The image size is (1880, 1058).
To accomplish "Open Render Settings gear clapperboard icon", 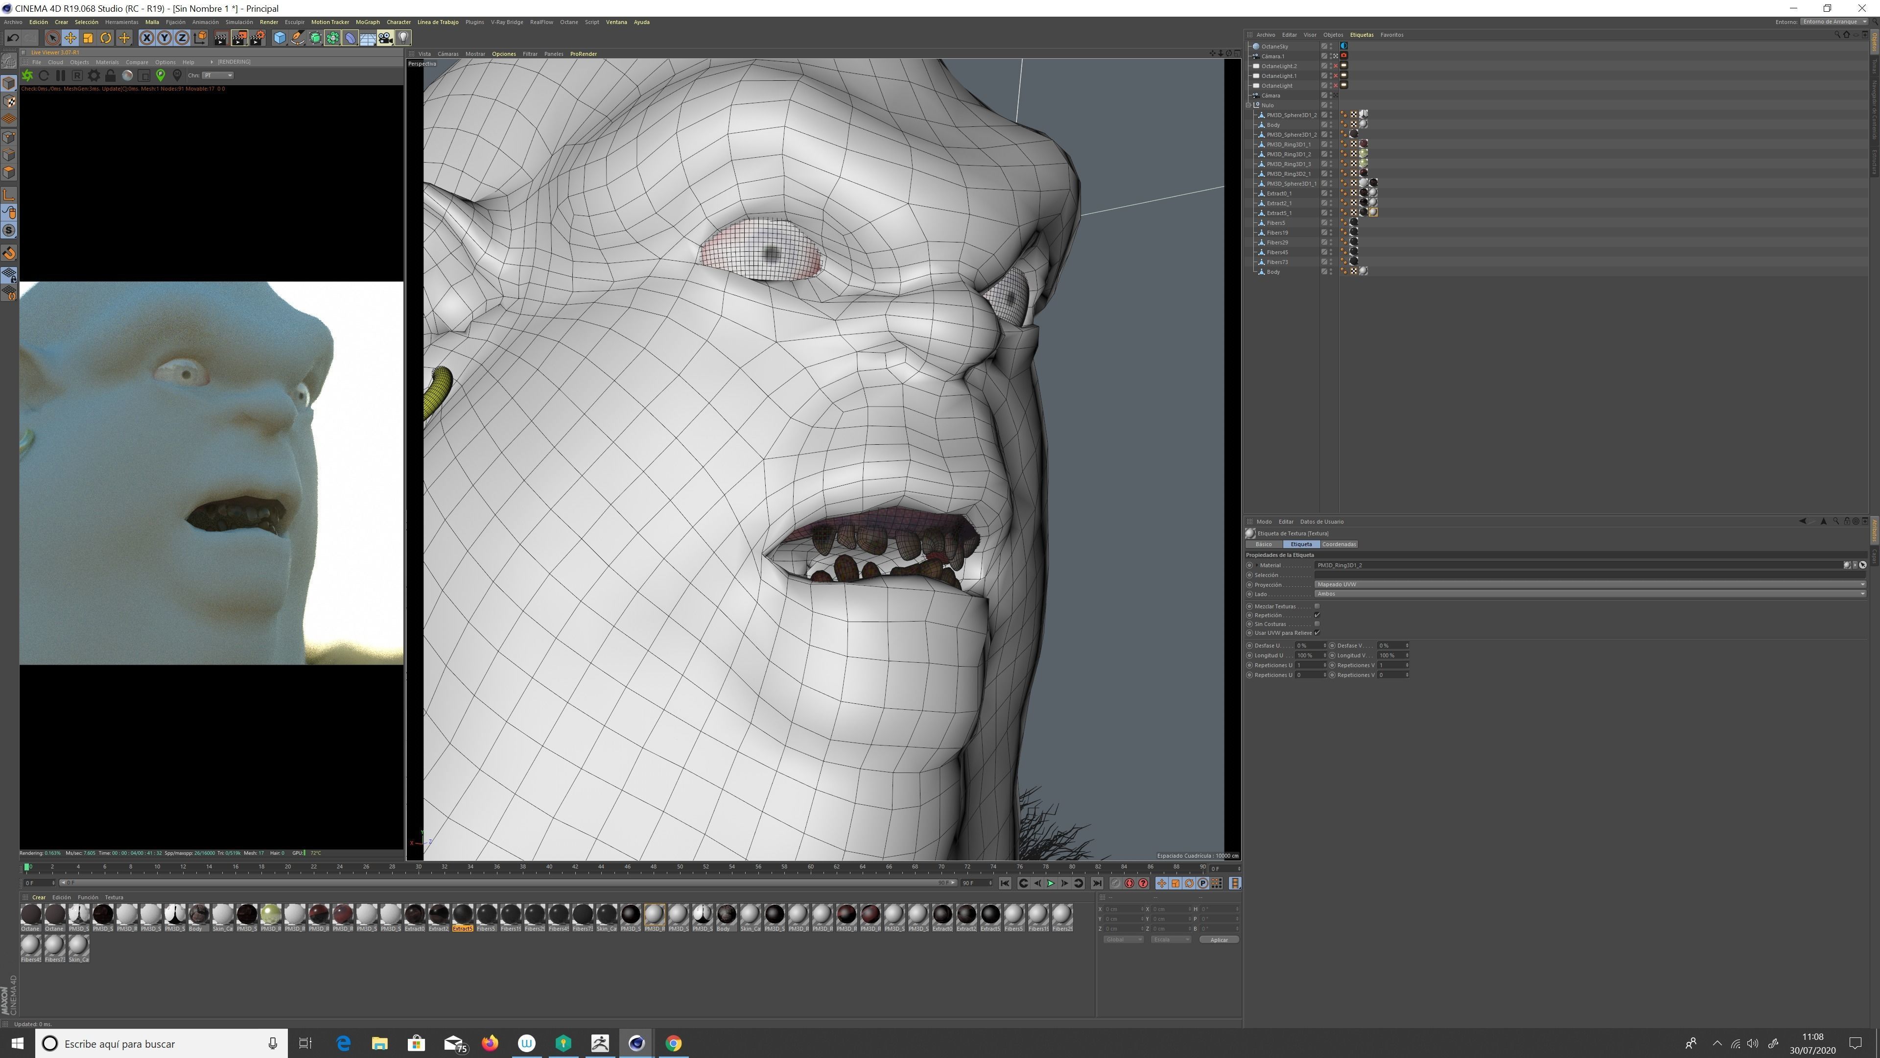I will (x=258, y=38).
